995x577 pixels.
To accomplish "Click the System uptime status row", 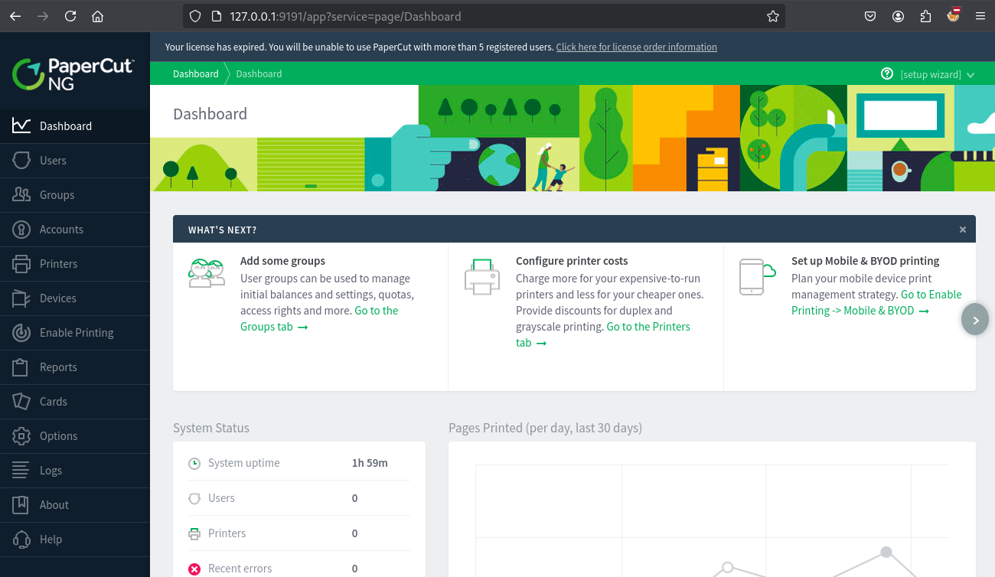I will (299, 463).
